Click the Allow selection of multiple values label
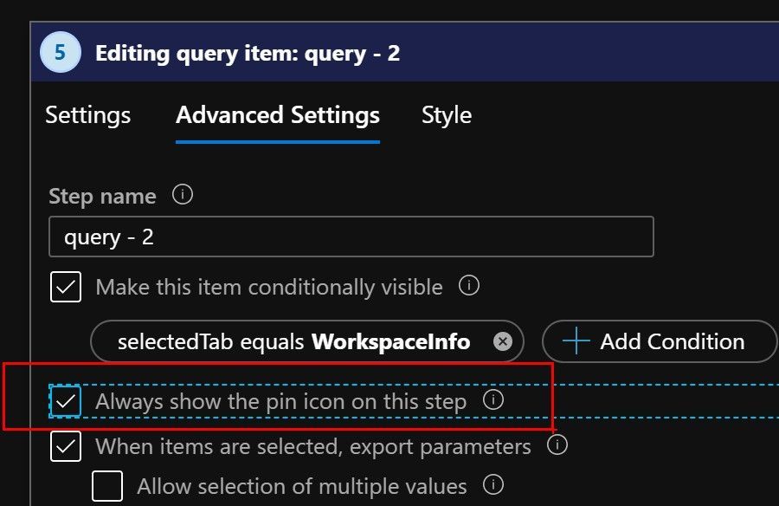This screenshot has width=779, height=506. coord(302,487)
